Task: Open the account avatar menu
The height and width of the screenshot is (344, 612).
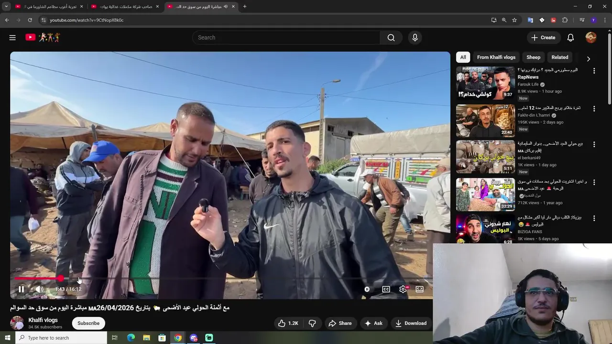Action: click(x=591, y=37)
